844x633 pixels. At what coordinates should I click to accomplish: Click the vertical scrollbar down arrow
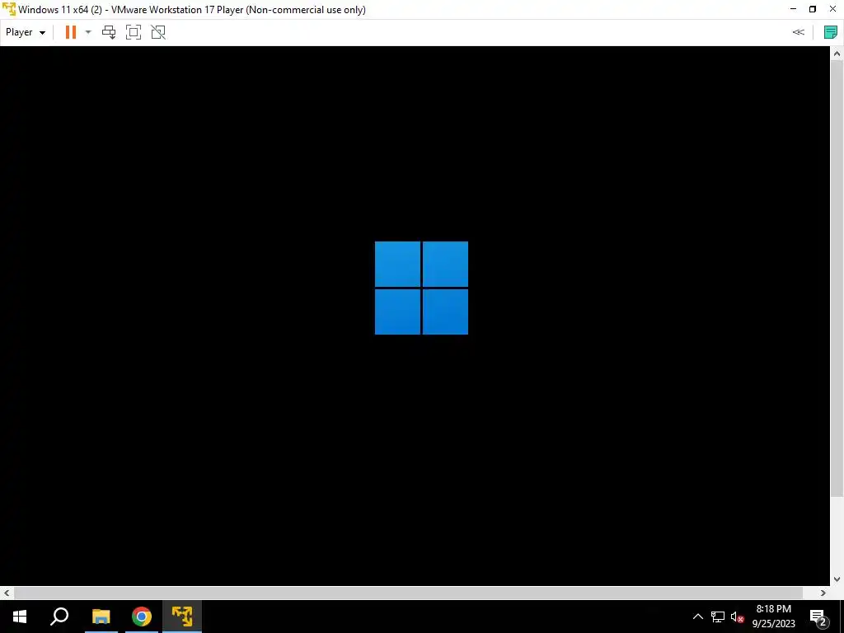(x=837, y=579)
